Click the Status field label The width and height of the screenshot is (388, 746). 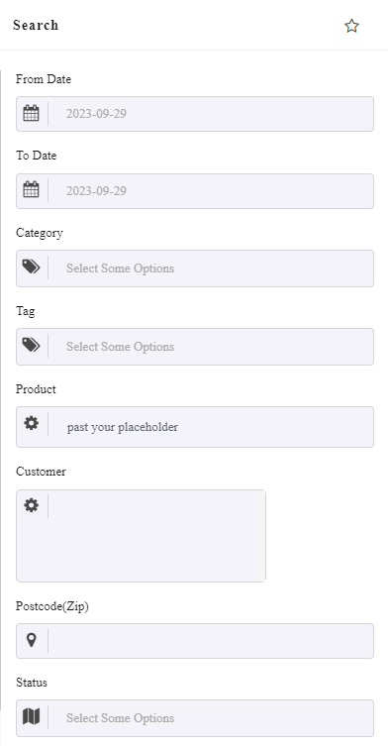click(x=32, y=683)
